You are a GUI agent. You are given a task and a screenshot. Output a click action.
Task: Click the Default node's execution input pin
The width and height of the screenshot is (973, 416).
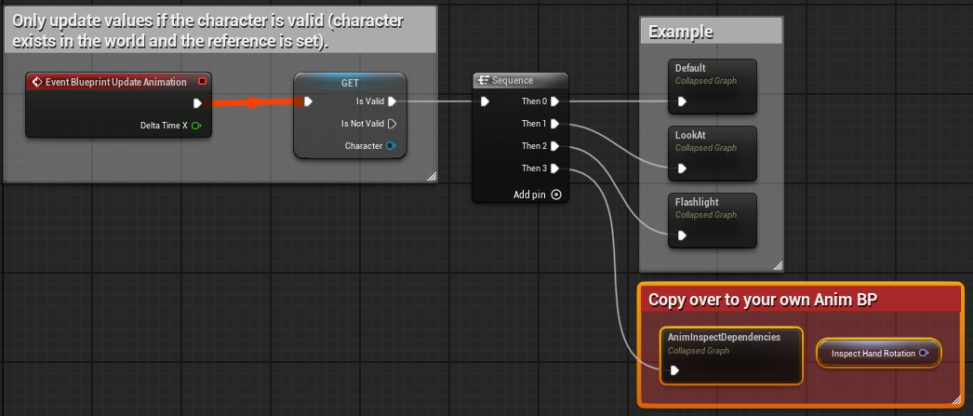point(682,101)
